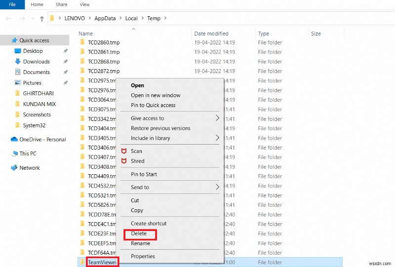Screen dimensions: 395x267
Task: Expand the chevron after AppData breadcrumb
Action: [x=120, y=18]
